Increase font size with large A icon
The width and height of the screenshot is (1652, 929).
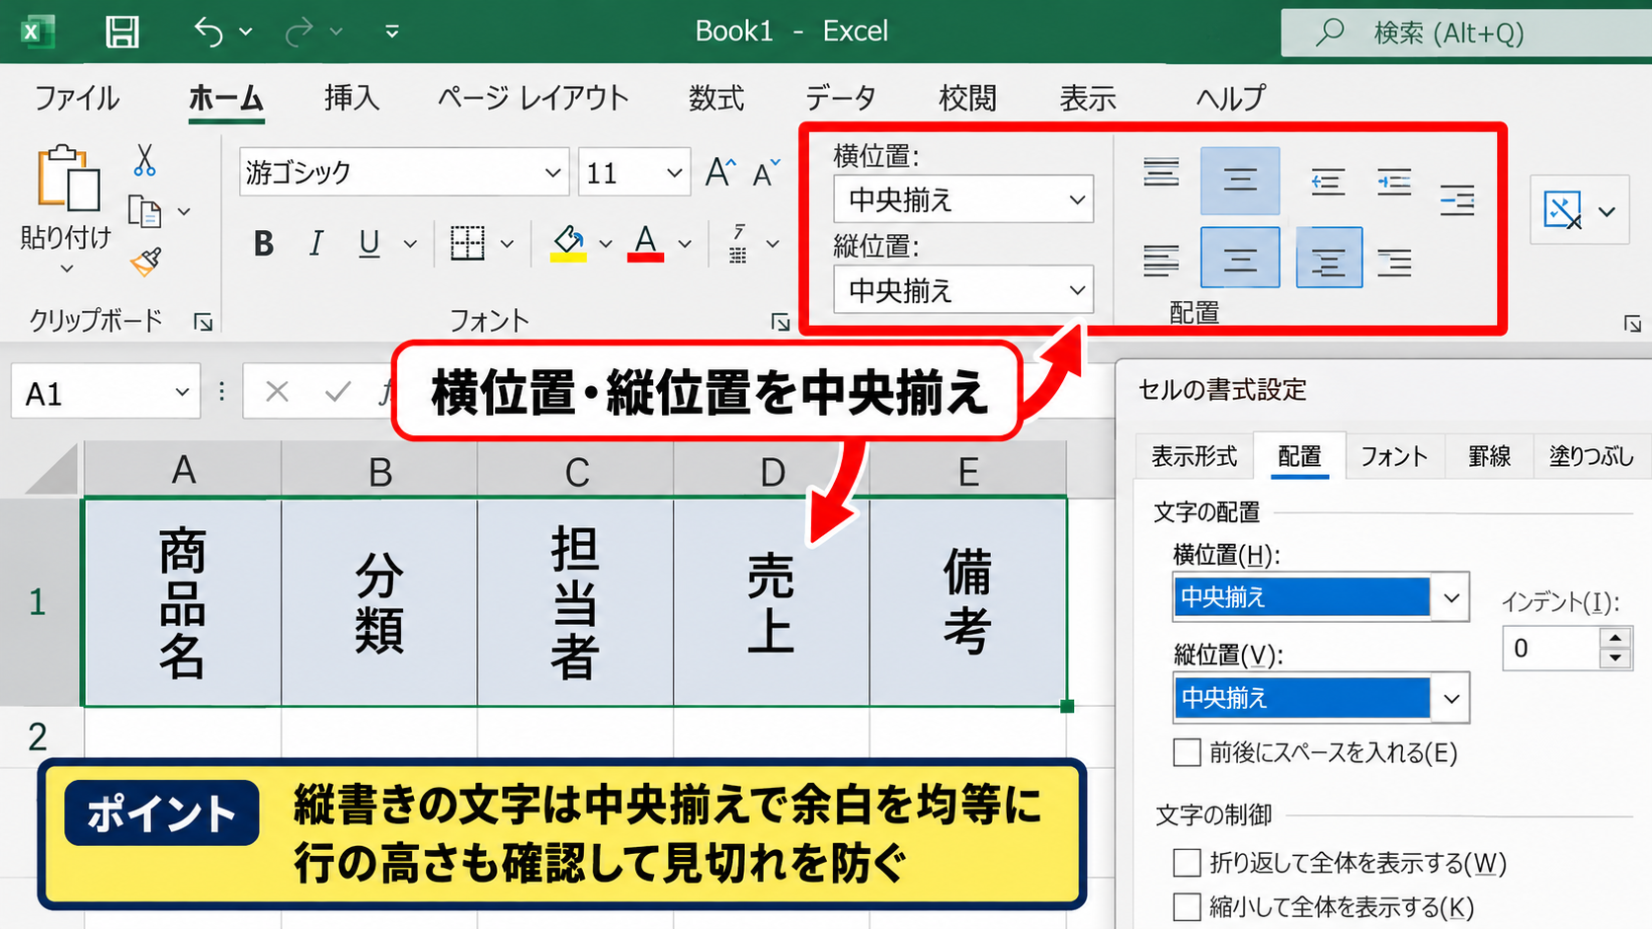click(720, 172)
